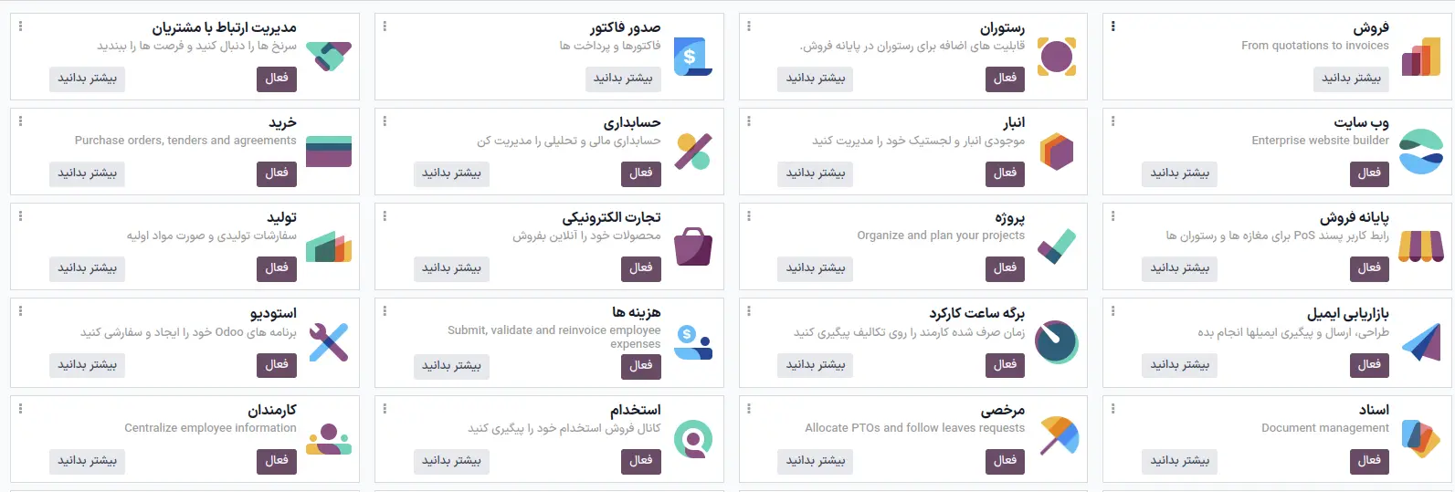This screenshot has width=1455, height=492.
Task: Click the eCommerce shopping bag icon
Action: [x=692, y=246]
